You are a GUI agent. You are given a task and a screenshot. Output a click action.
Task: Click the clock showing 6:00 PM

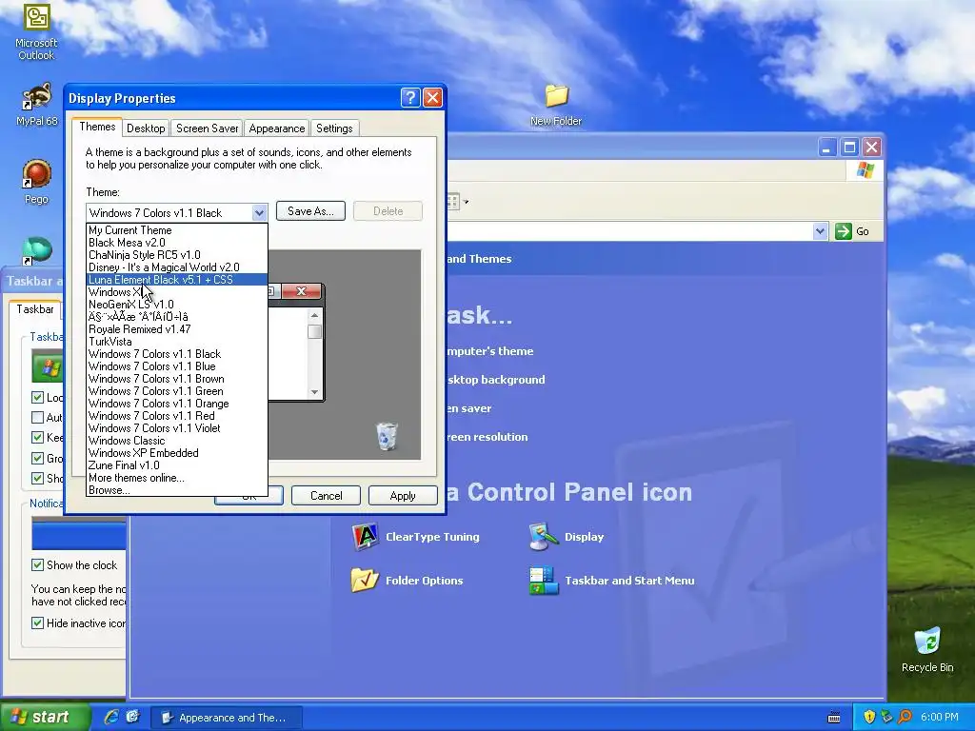tap(940, 717)
